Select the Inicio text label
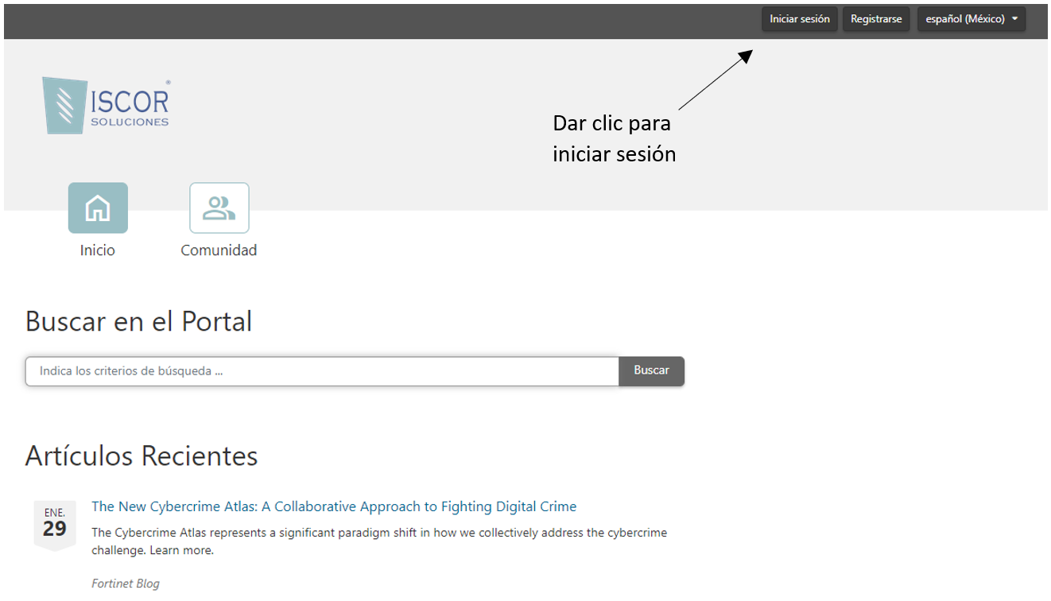The image size is (1051, 601). click(98, 250)
